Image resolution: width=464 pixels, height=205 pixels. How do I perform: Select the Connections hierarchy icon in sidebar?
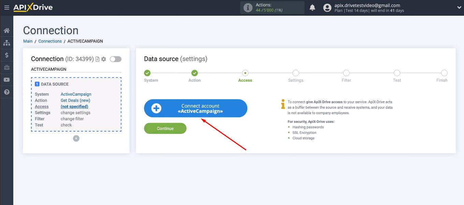click(6, 43)
